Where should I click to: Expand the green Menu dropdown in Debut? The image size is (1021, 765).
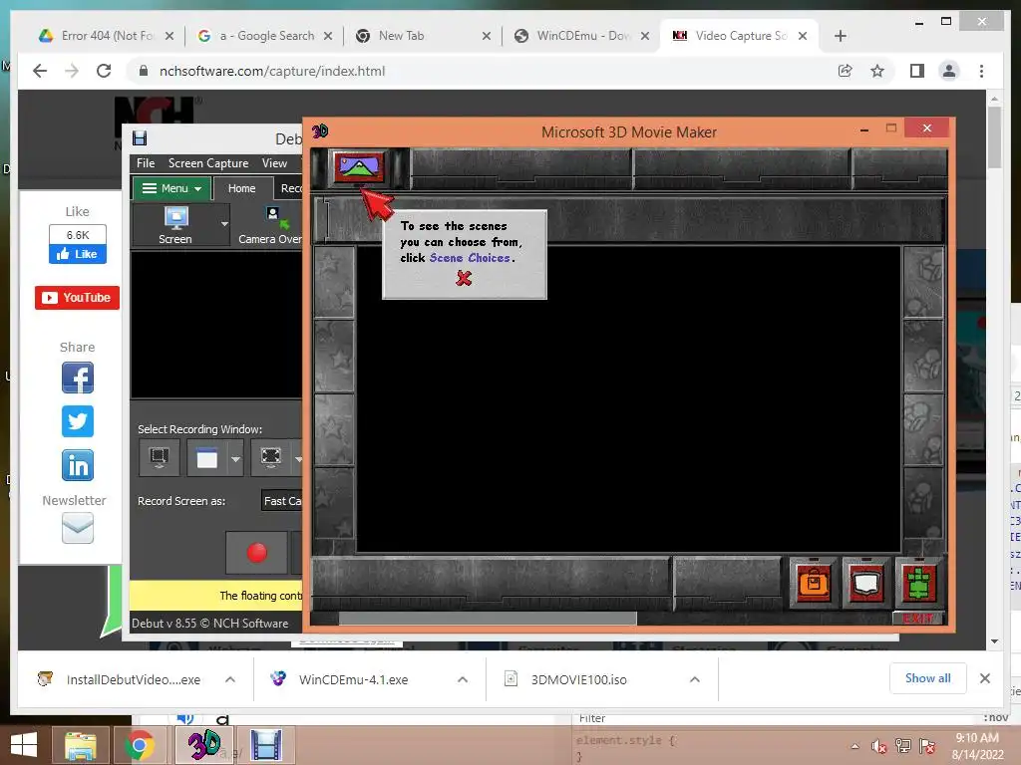[x=171, y=188]
